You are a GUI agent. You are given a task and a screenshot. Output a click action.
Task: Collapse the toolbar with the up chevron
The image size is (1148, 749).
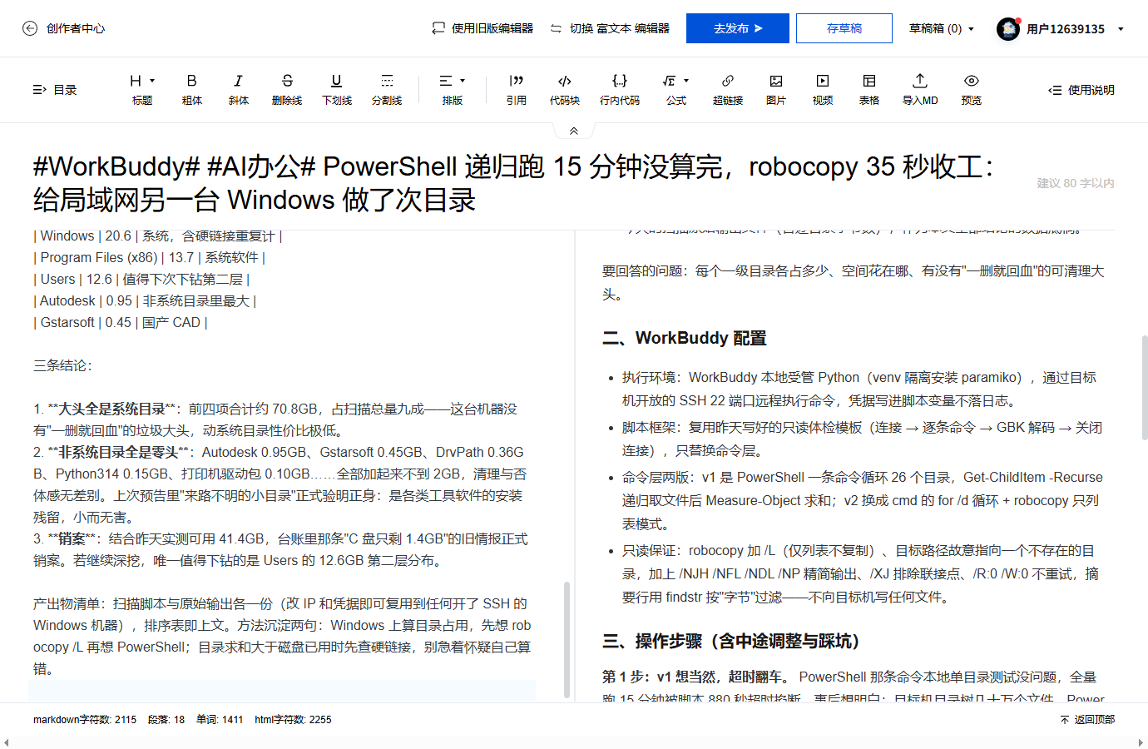(x=574, y=131)
